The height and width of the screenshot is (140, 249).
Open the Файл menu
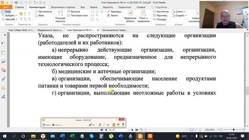(6, 7)
